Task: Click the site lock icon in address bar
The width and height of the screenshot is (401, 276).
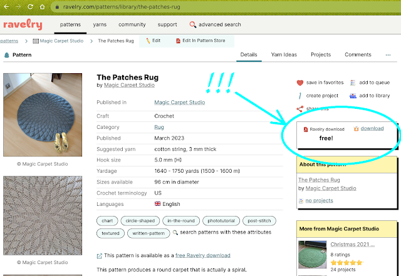Action: tap(57, 7)
